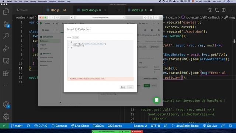Open TODO:s in status bar
This screenshot has height=133, width=236.
98,126
